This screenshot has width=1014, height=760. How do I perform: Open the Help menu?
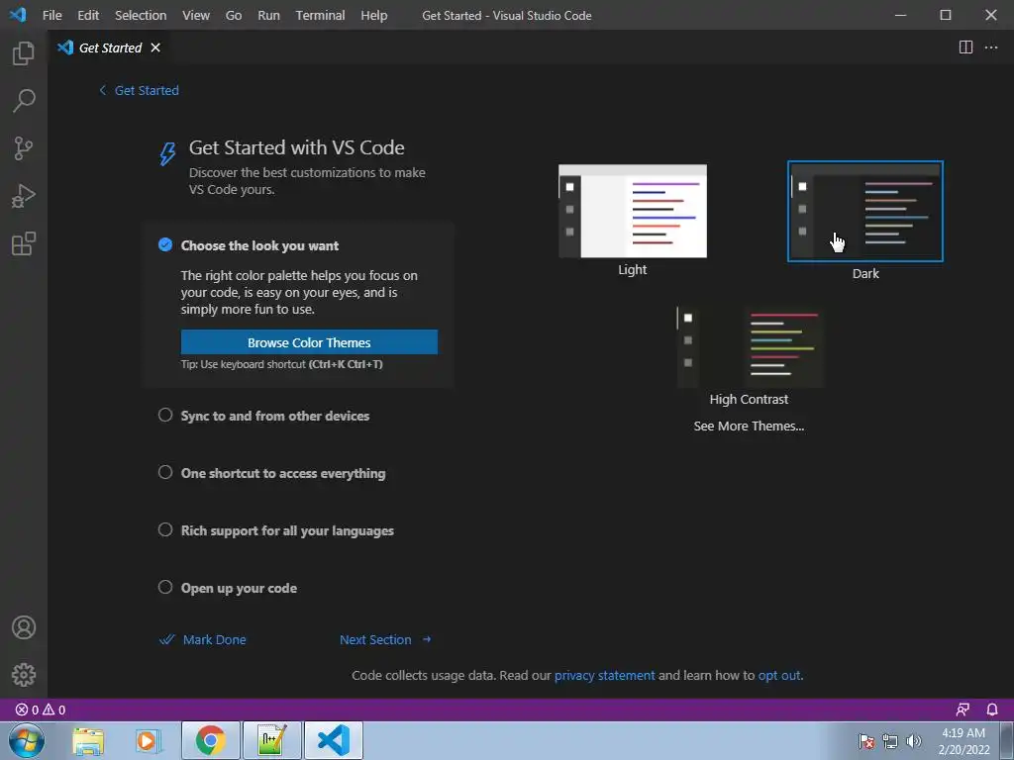373,15
